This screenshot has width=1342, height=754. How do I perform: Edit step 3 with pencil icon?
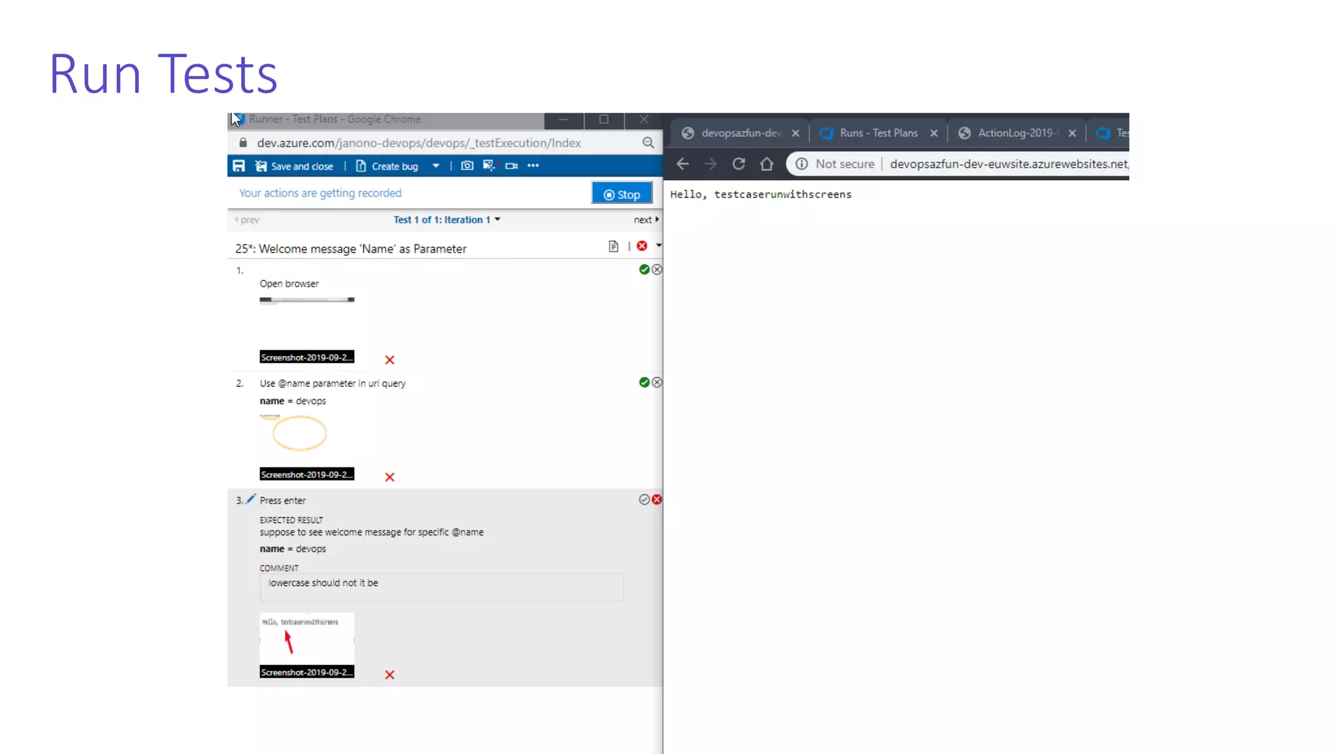(x=250, y=499)
